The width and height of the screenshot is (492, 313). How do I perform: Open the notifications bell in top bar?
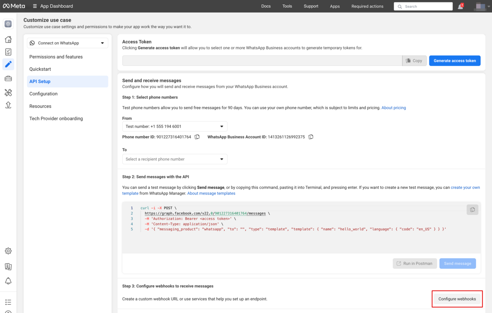[x=460, y=7]
